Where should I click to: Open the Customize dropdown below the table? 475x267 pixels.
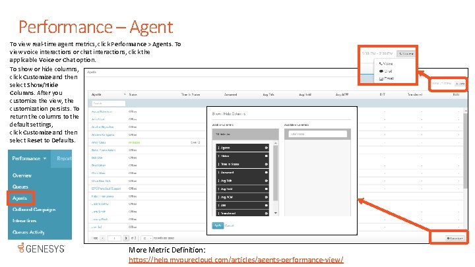pyautogui.click(x=455, y=238)
